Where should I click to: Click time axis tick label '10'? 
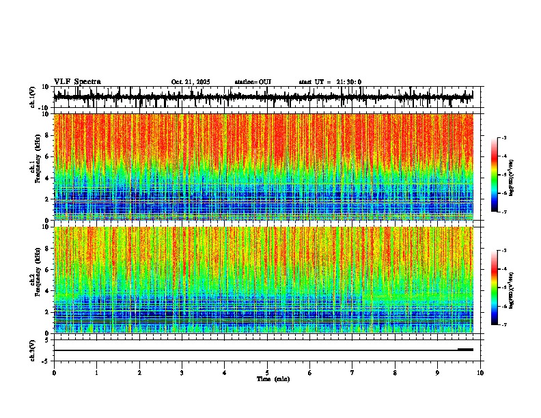click(x=480, y=373)
